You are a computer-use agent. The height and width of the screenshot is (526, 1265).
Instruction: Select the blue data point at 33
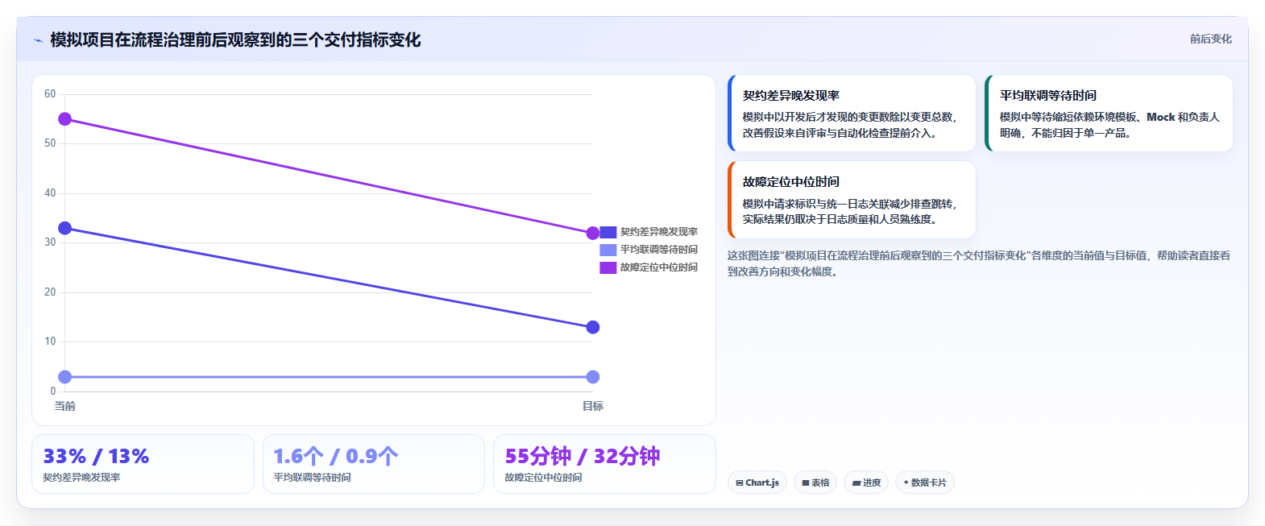click(65, 229)
